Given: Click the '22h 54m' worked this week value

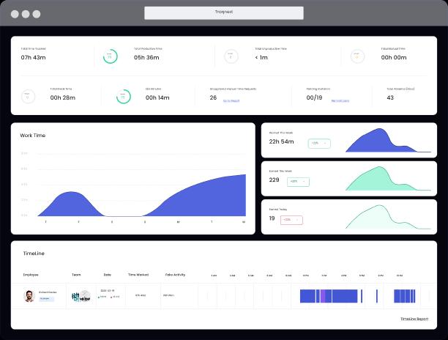Looking at the screenshot, I should click(281, 141).
